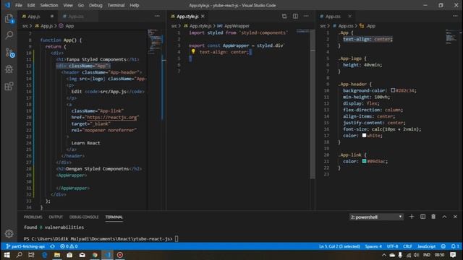Click the minimap of the left App.js editor
The height and width of the screenshot is (260, 463).
155,41
